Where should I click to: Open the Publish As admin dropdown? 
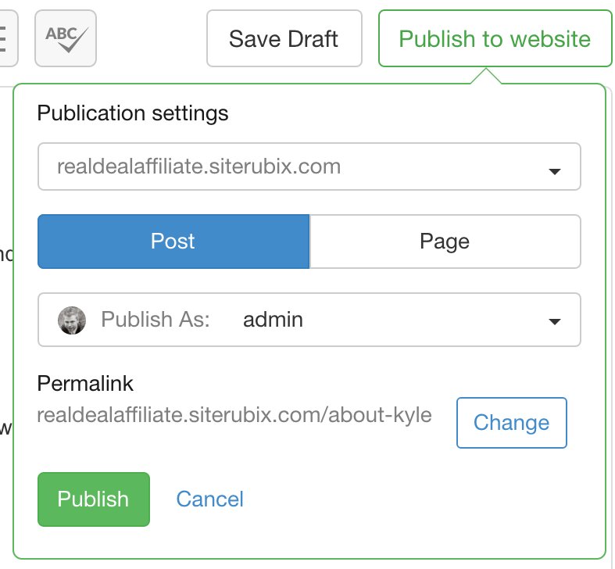coord(309,320)
